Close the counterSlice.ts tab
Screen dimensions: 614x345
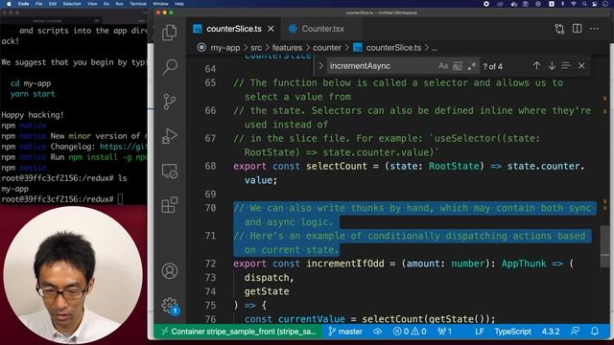271,29
